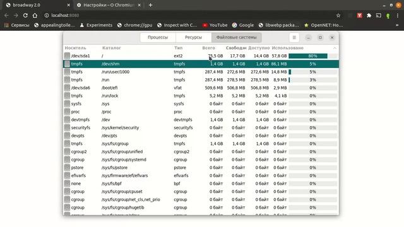
Task: Click the efivarfs device icon
Action: [67, 175]
